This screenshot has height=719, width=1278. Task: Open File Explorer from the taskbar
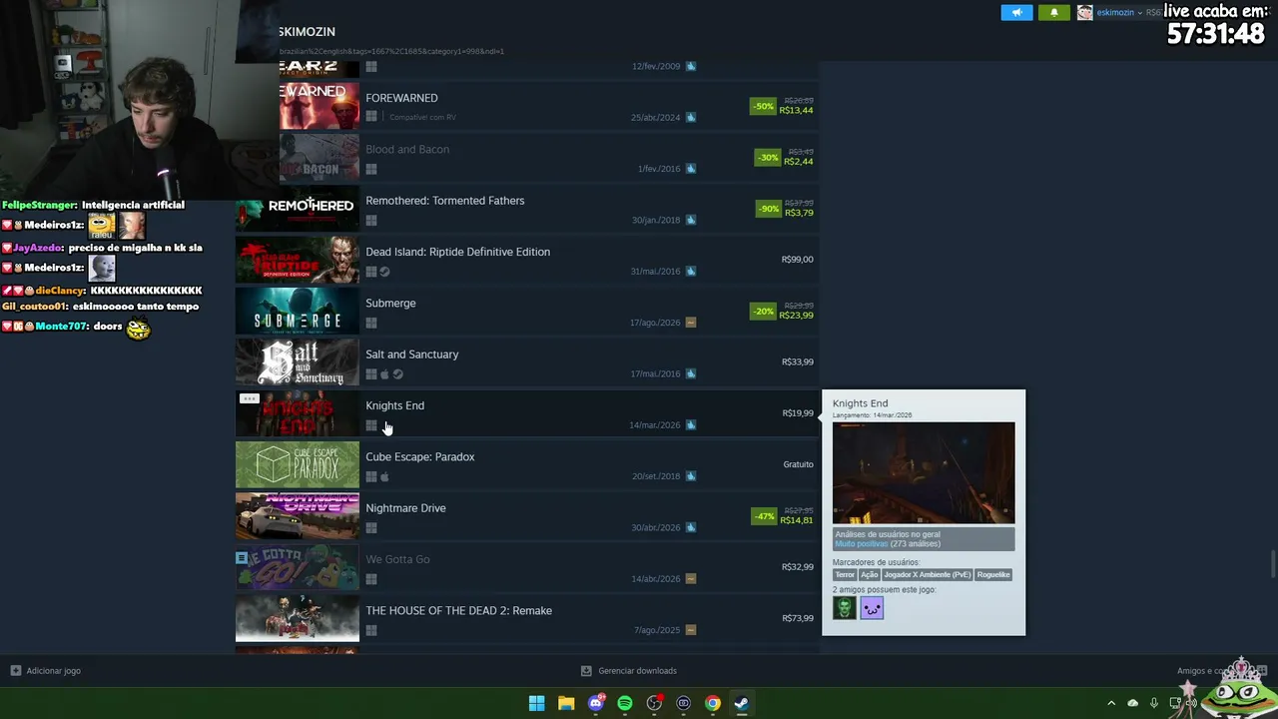coord(566,703)
